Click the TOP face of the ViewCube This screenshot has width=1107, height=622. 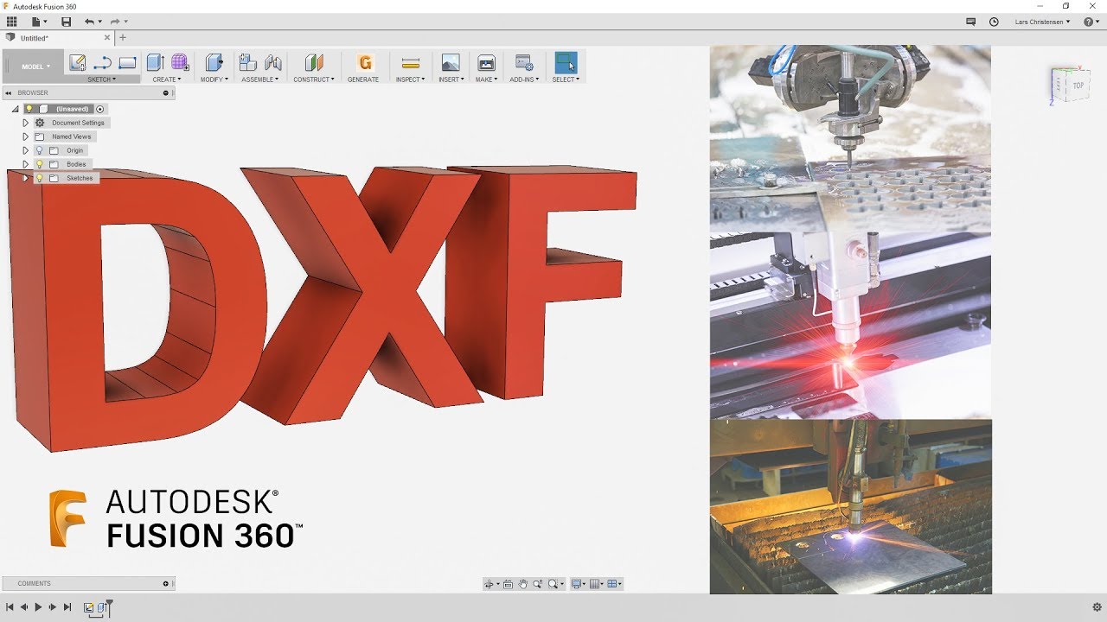1078,86
